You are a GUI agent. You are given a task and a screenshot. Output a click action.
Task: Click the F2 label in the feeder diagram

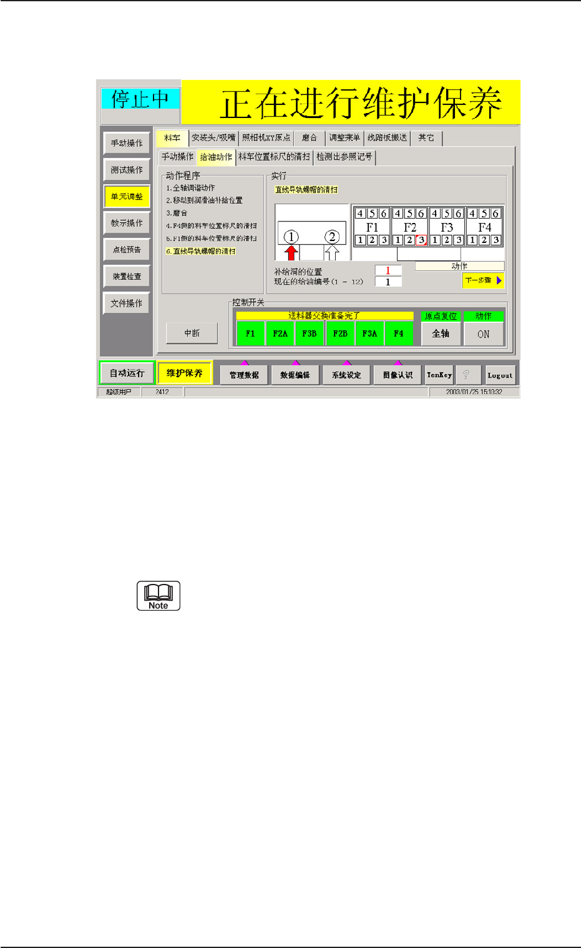[x=409, y=227]
